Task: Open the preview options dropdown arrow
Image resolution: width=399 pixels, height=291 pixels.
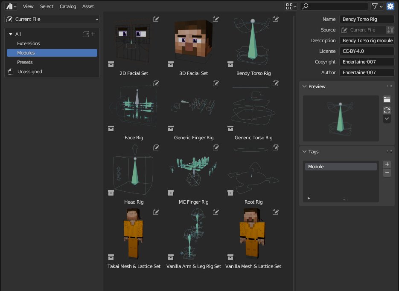Action: [387, 119]
